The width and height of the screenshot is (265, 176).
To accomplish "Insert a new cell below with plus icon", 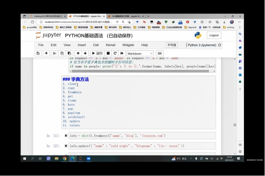I will (x=46, y=53).
